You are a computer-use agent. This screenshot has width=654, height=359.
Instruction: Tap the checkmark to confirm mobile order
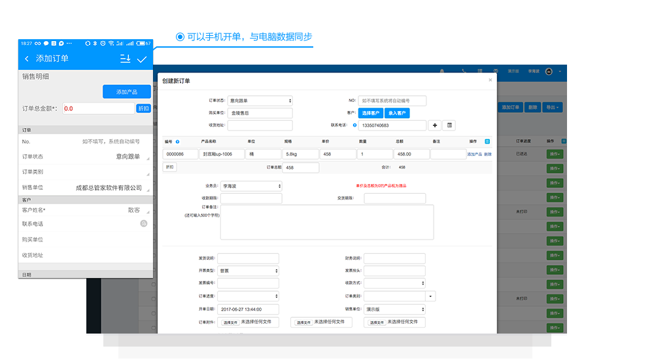click(x=142, y=59)
